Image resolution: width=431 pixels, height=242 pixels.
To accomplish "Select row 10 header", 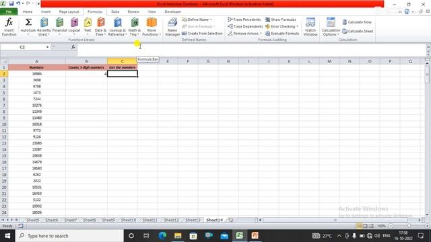I will tap(4, 124).
